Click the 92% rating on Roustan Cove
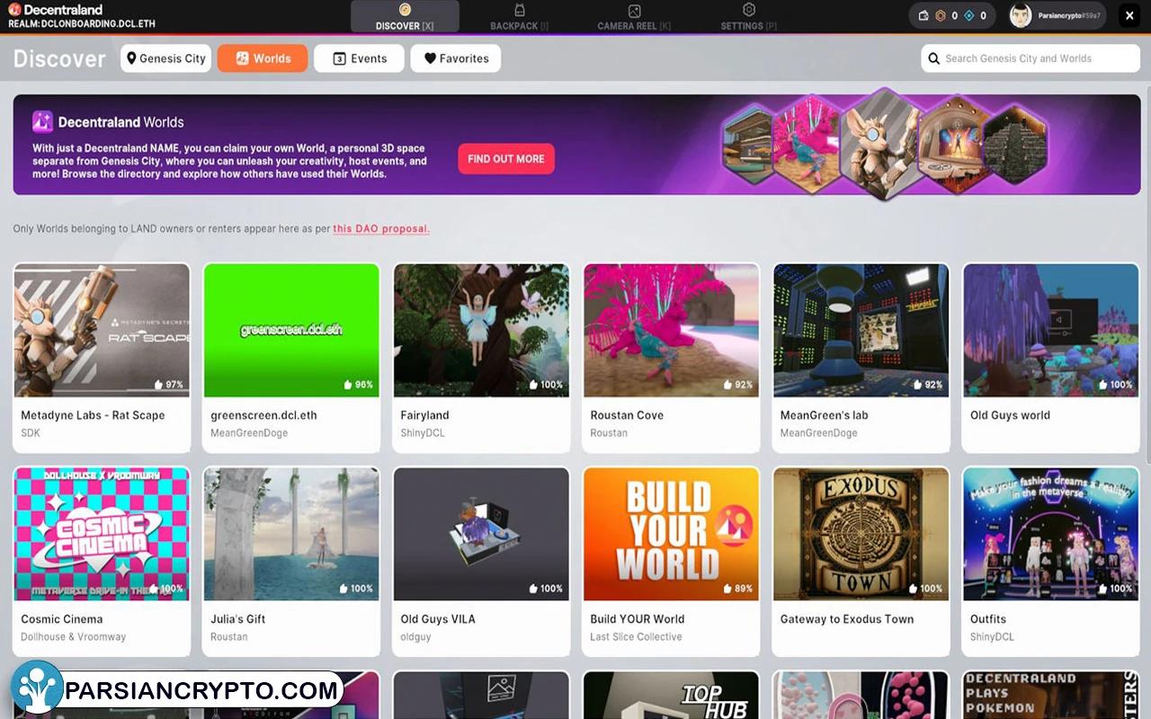The width and height of the screenshot is (1151, 719). [x=738, y=385]
